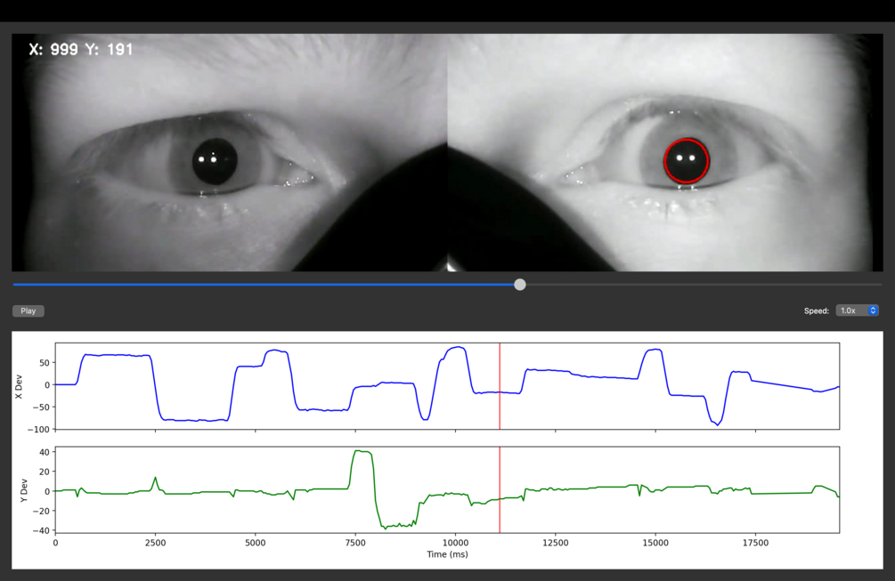Click the 7500 tick label on the time axis
This screenshot has width=895, height=581.
point(355,543)
